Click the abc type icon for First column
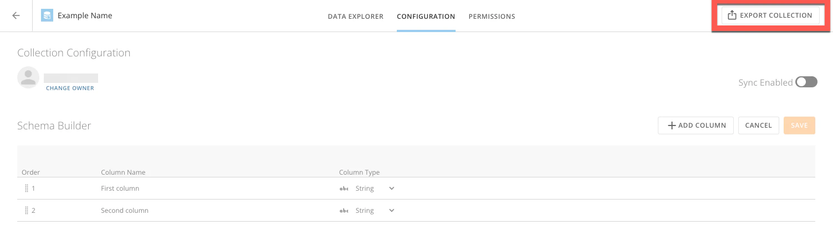 click(x=344, y=188)
